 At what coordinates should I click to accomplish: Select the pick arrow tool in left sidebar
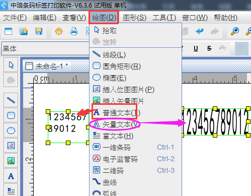point(11,65)
